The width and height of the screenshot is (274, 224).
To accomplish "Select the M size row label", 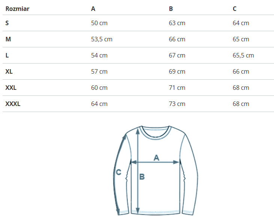I will point(8,39).
